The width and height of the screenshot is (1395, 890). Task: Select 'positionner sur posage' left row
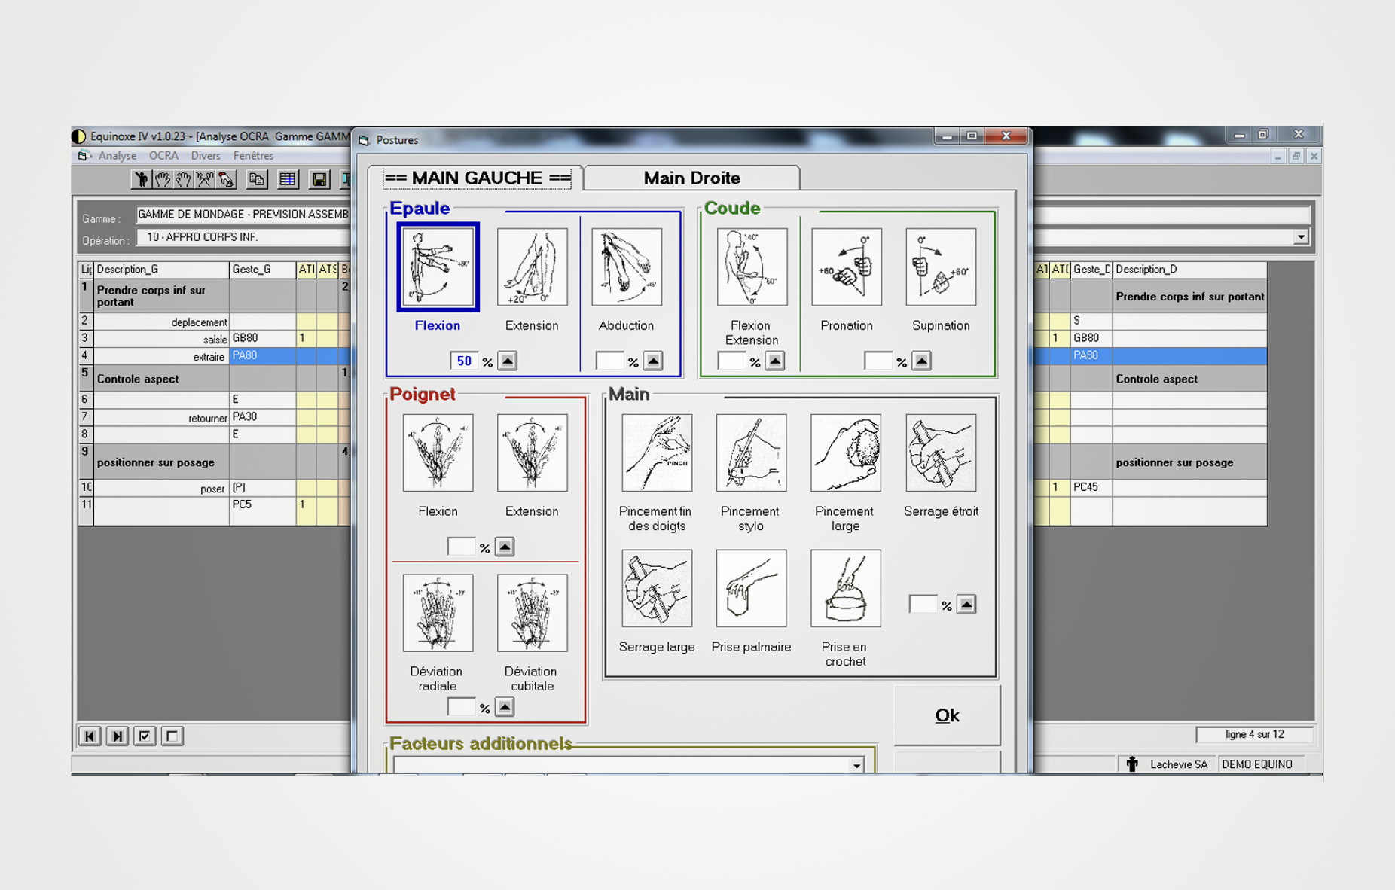coord(215,462)
